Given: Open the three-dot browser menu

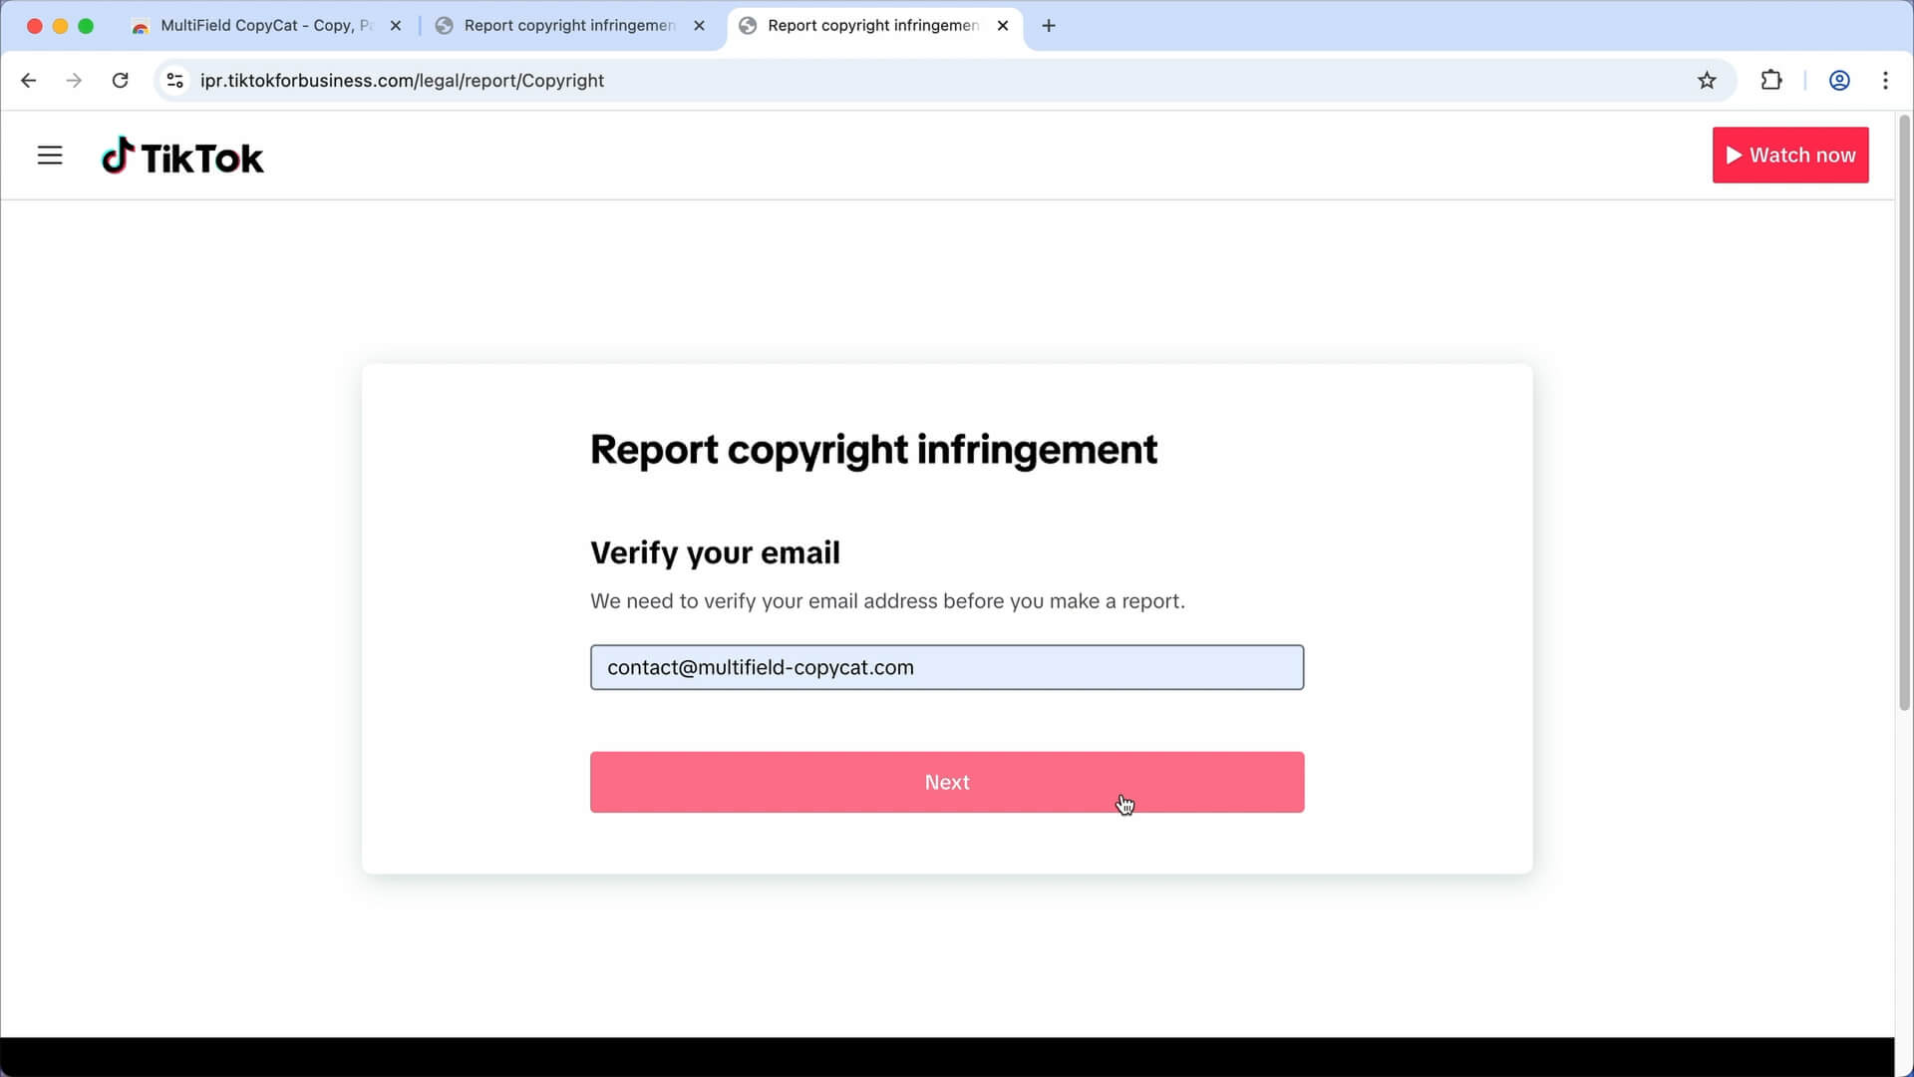Looking at the screenshot, I should pyautogui.click(x=1886, y=80).
